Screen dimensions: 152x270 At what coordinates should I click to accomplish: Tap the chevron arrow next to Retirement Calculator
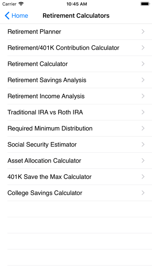(143, 64)
